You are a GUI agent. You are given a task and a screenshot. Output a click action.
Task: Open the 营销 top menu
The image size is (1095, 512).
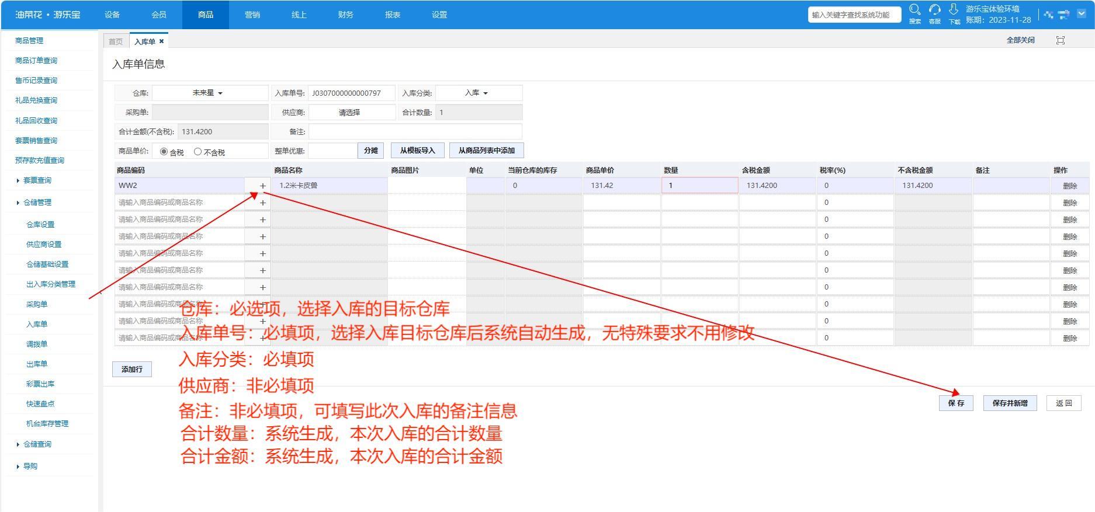pyautogui.click(x=252, y=15)
